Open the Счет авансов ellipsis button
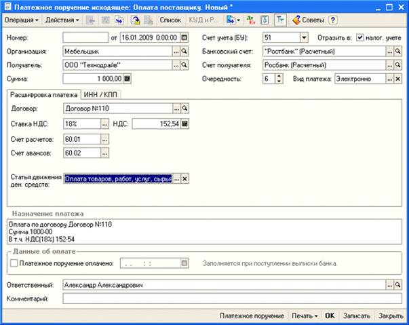Image resolution: width=409 pixels, height=325 pixels. [104, 153]
